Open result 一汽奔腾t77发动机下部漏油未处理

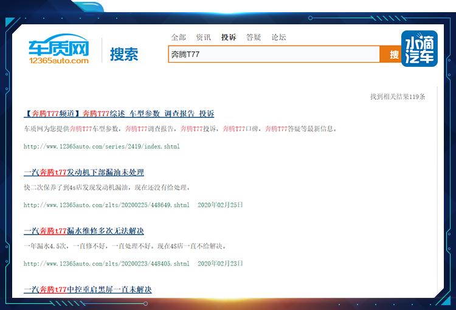[x=84, y=173]
